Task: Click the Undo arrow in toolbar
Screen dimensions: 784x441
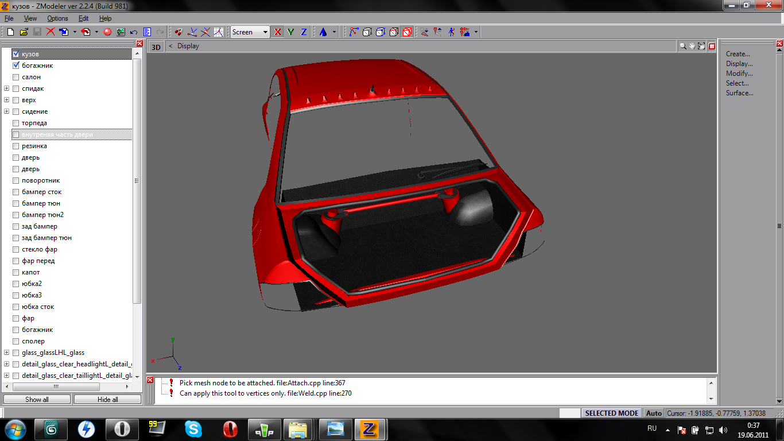Action: click(x=134, y=32)
